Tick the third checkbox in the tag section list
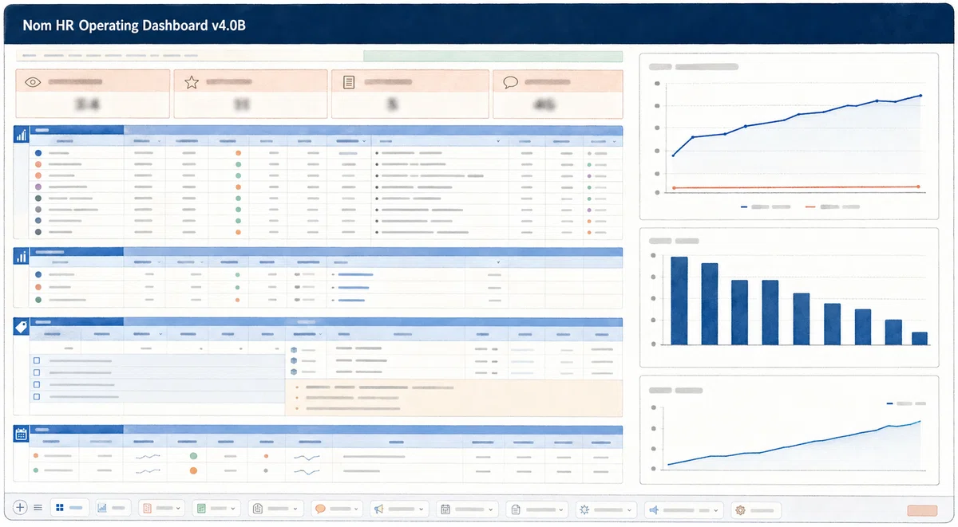Image resolution: width=958 pixels, height=527 pixels. (x=37, y=385)
